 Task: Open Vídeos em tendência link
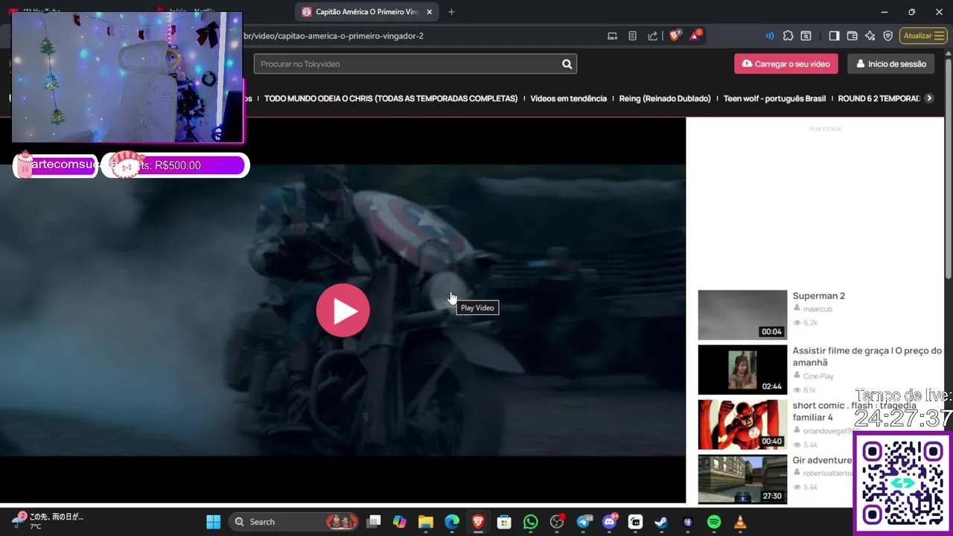[x=568, y=98]
